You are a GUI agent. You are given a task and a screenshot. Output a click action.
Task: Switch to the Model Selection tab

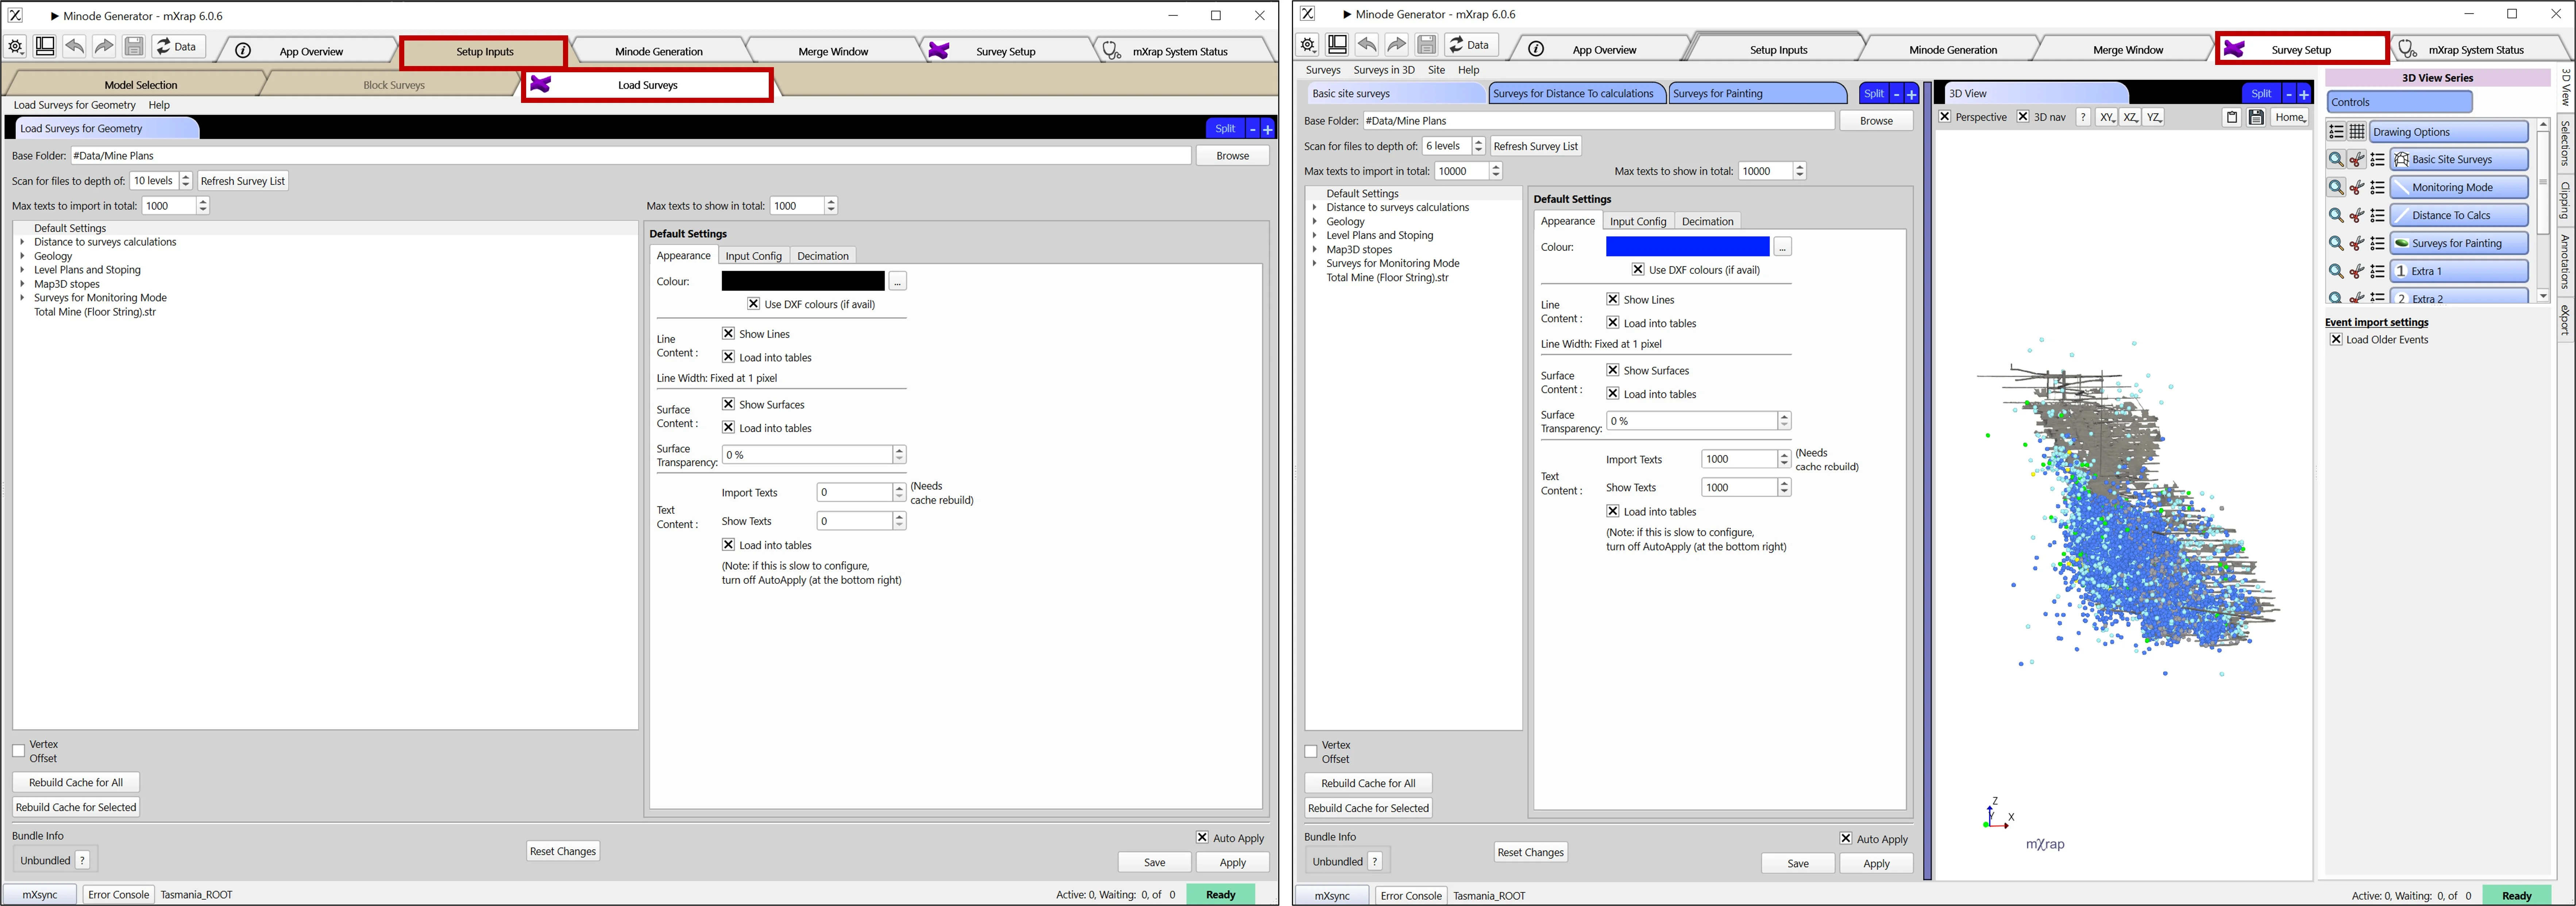click(x=141, y=85)
